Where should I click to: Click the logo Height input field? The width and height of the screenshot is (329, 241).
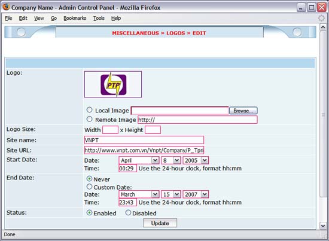153,130
